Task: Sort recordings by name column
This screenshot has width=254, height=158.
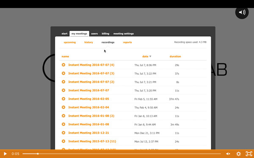Action: [x=65, y=56]
